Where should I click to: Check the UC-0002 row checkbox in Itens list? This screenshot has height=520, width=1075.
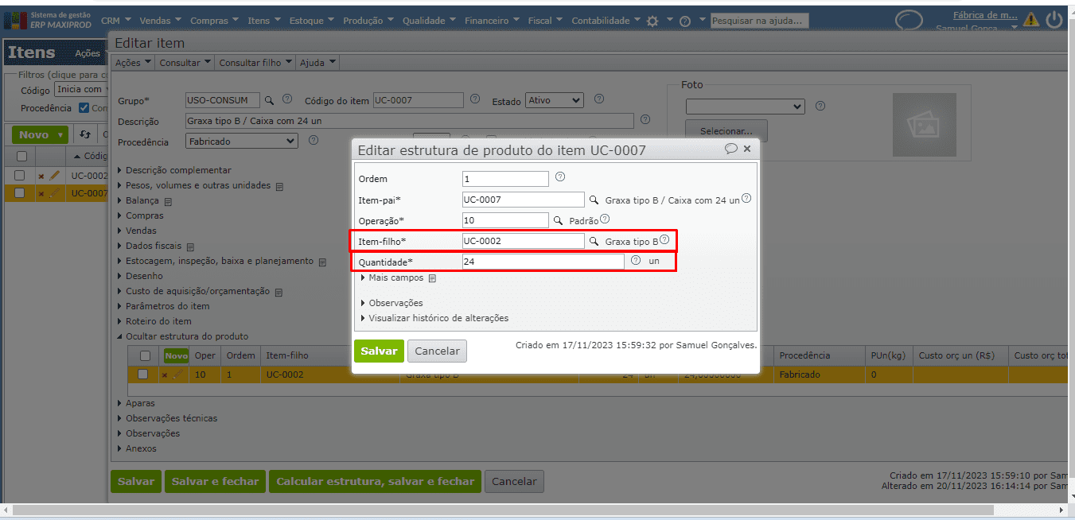click(x=21, y=175)
